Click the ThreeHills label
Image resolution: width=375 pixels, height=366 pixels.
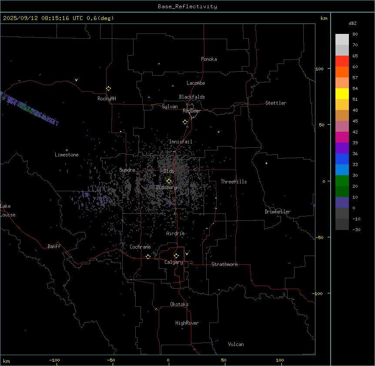pos(234,182)
